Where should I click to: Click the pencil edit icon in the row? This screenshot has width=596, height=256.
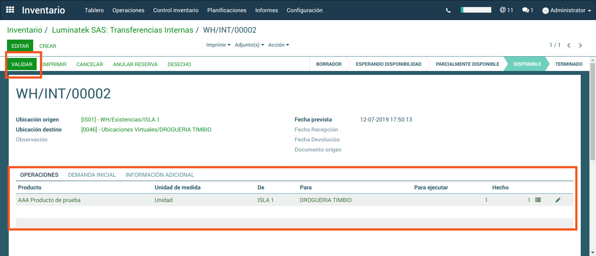pyautogui.click(x=558, y=200)
